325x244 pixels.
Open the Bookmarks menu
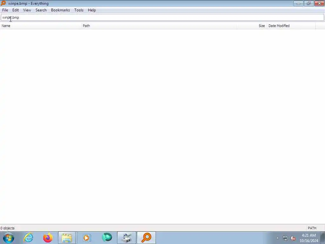61,10
